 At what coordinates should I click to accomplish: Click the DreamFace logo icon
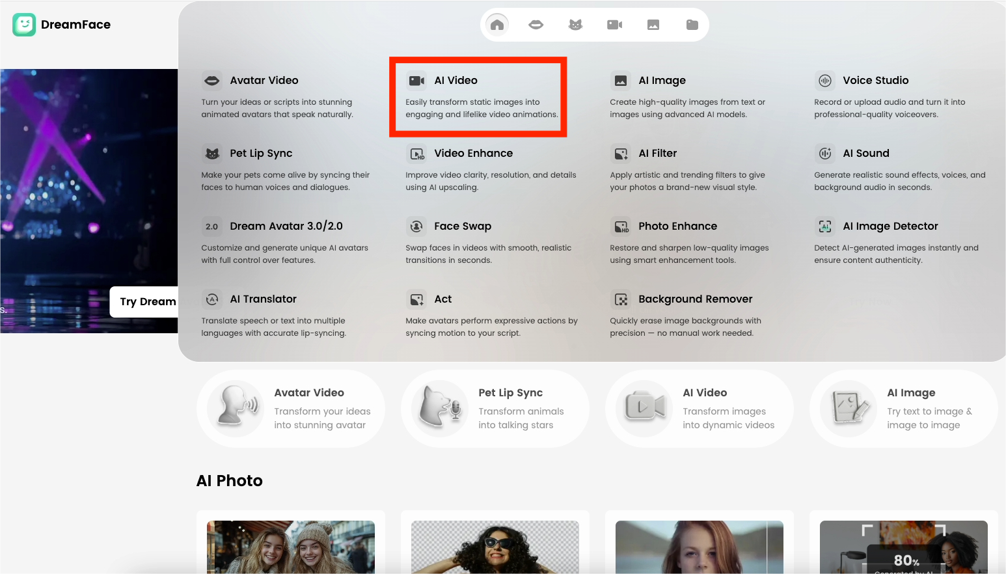point(24,25)
